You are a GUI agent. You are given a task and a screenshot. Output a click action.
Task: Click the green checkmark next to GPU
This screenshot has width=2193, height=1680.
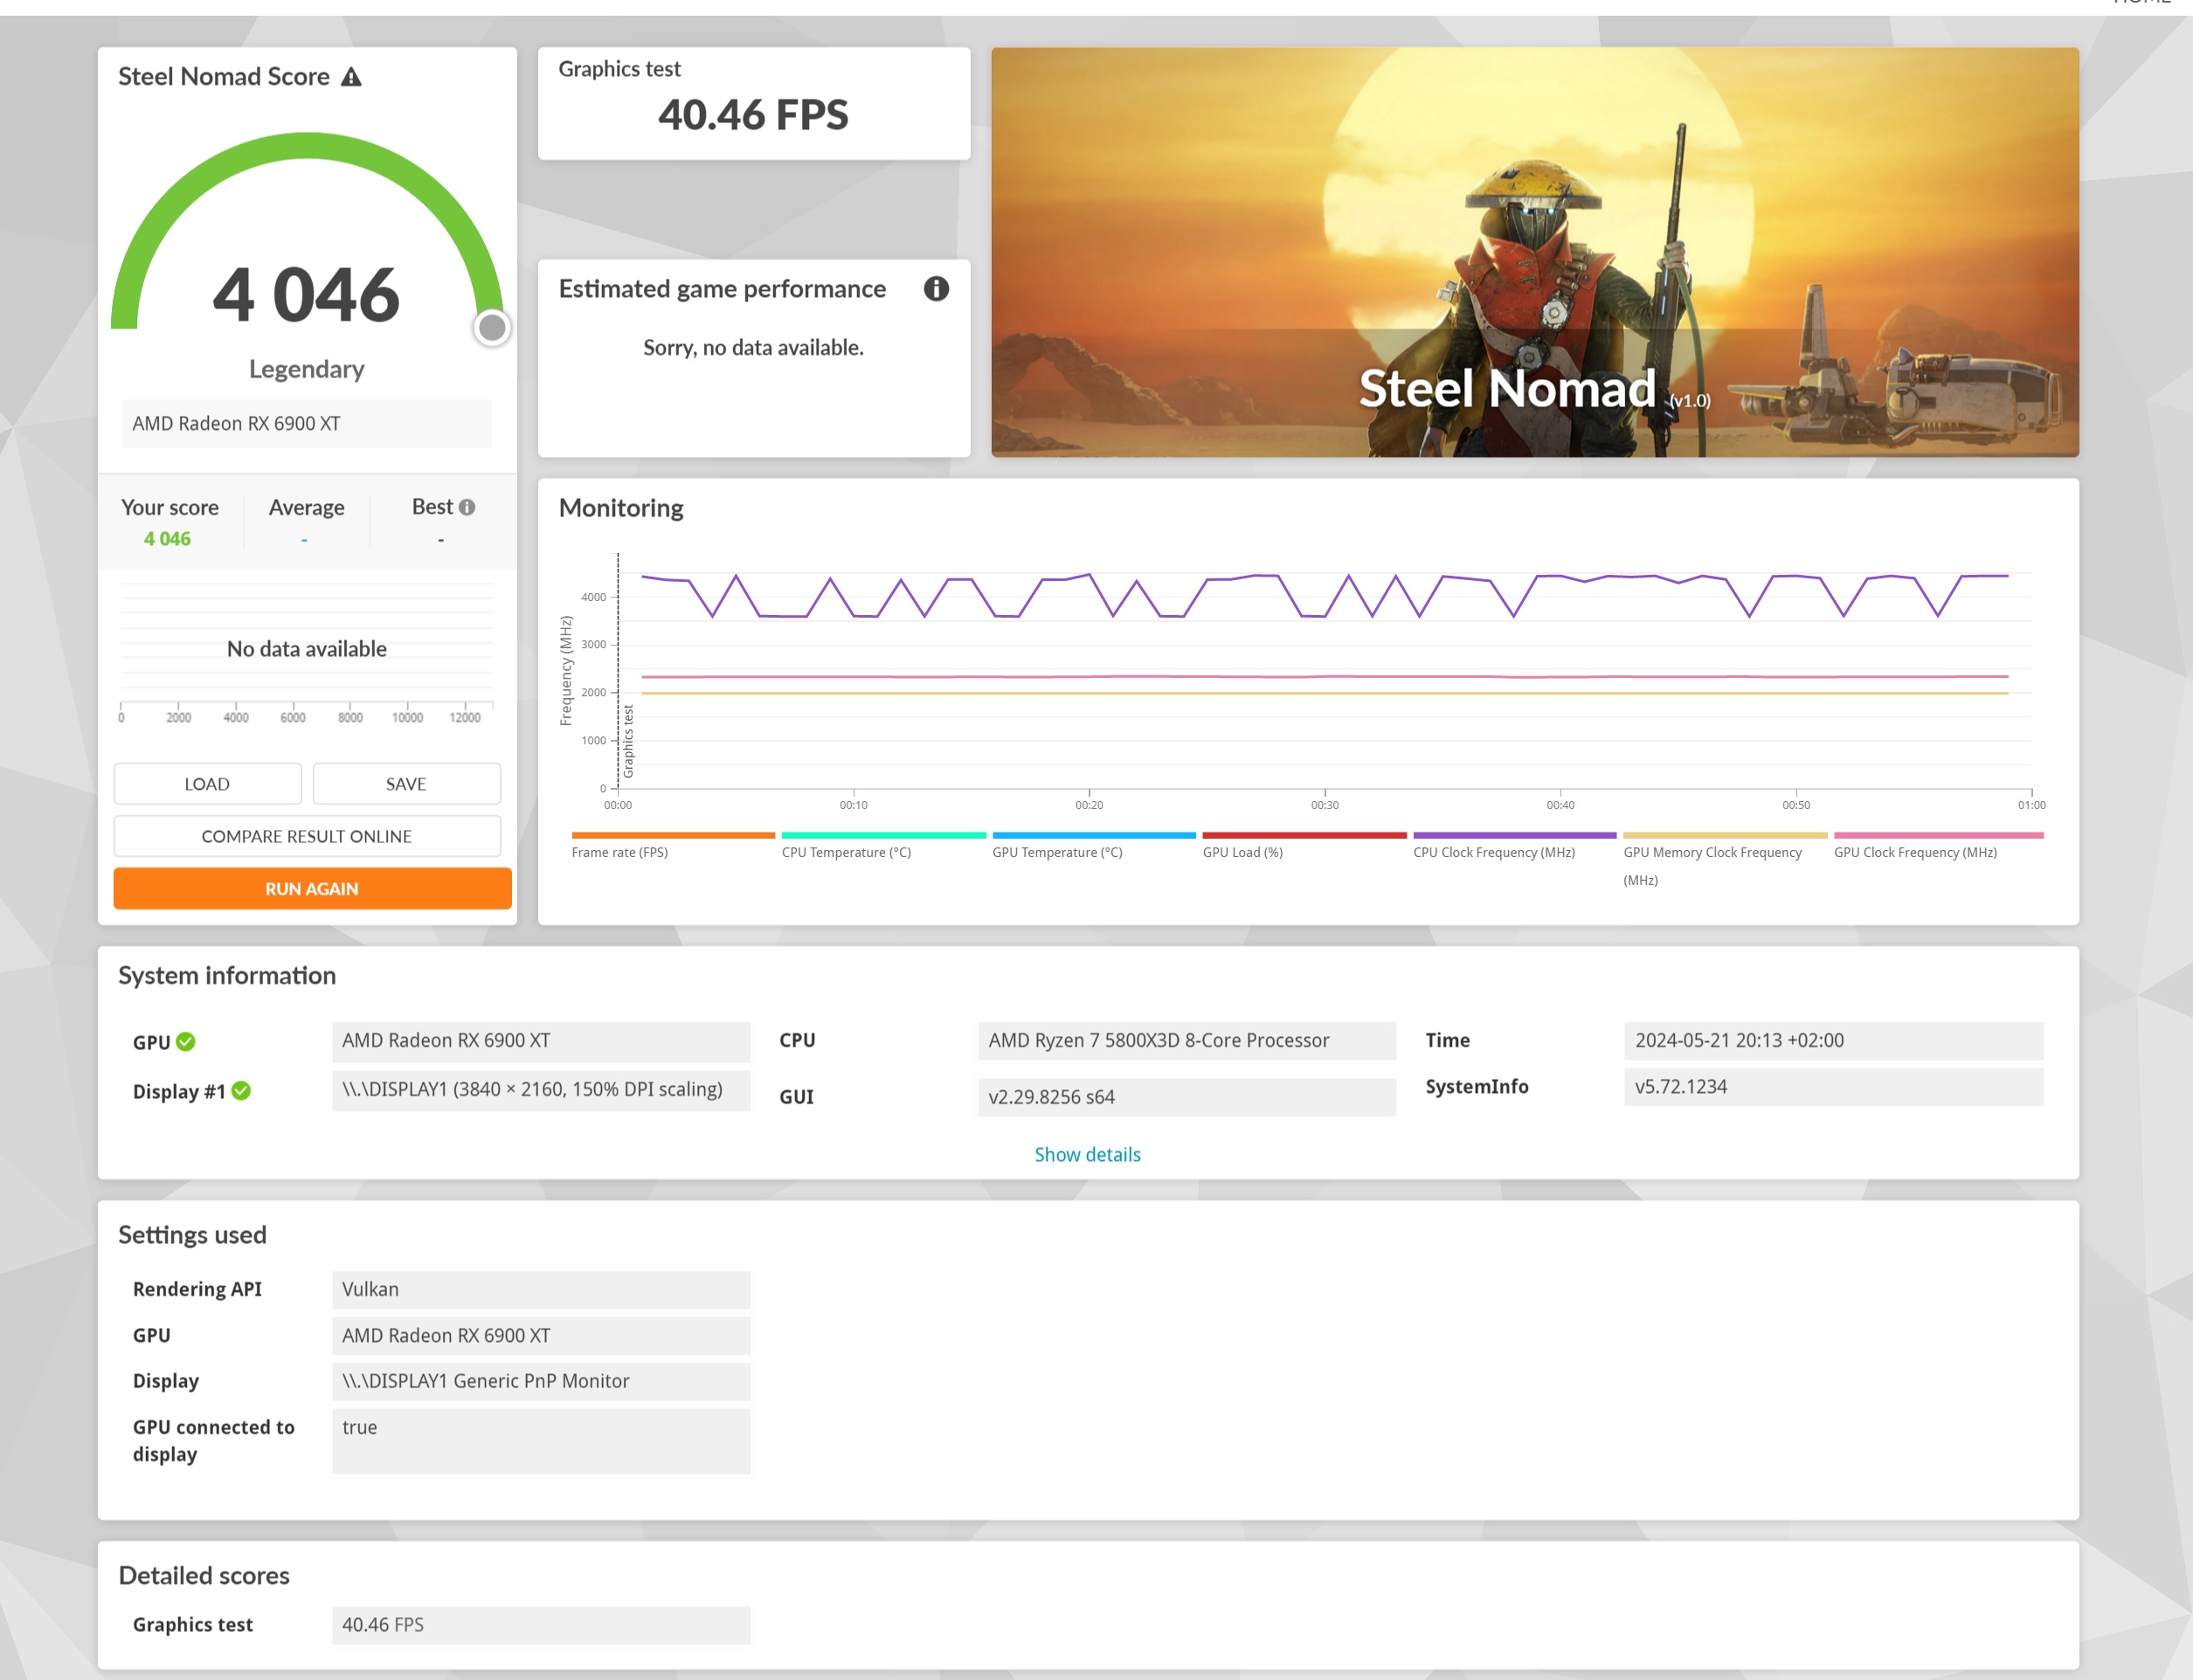(186, 1042)
